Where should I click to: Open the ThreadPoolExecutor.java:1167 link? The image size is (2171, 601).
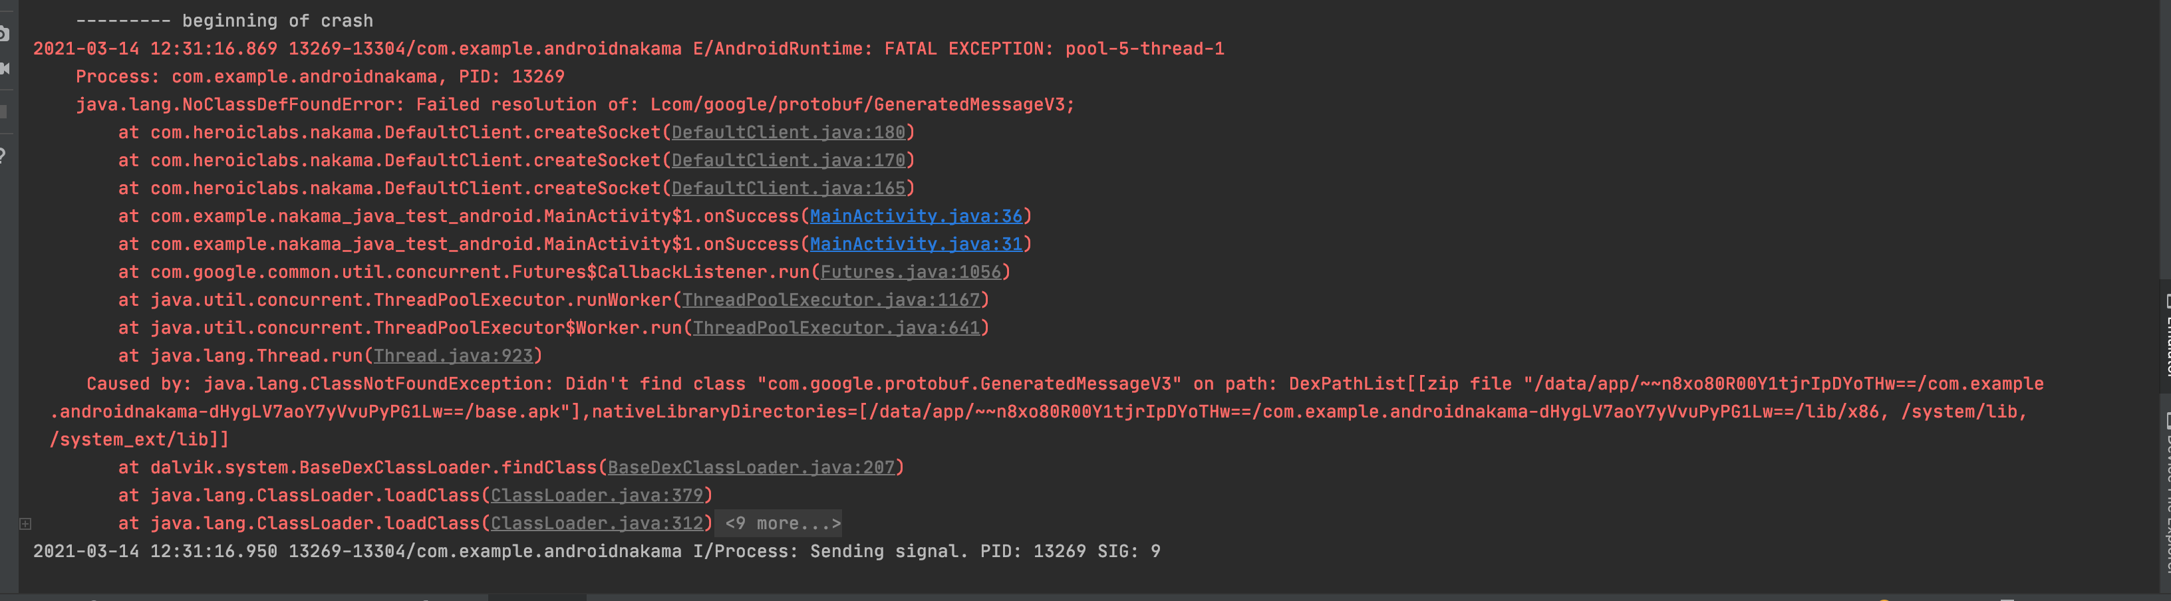[831, 299]
